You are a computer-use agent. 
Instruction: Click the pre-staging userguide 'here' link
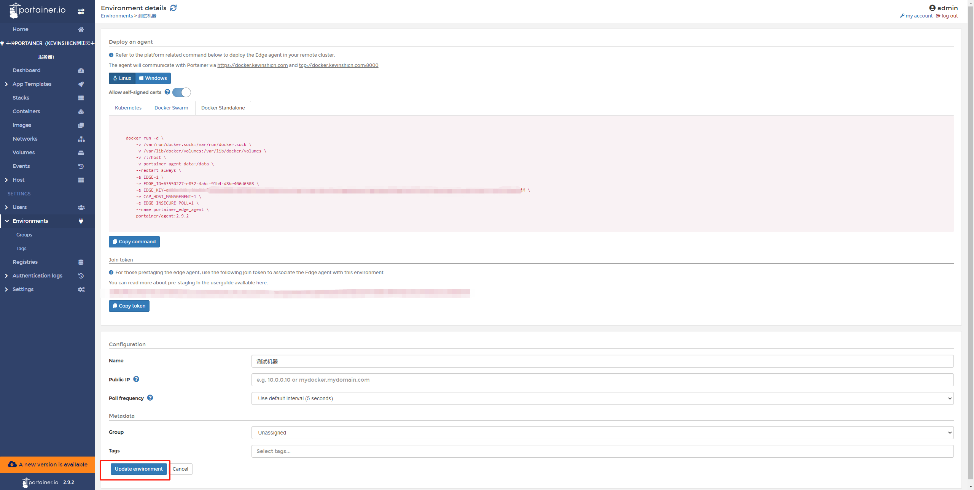(261, 283)
